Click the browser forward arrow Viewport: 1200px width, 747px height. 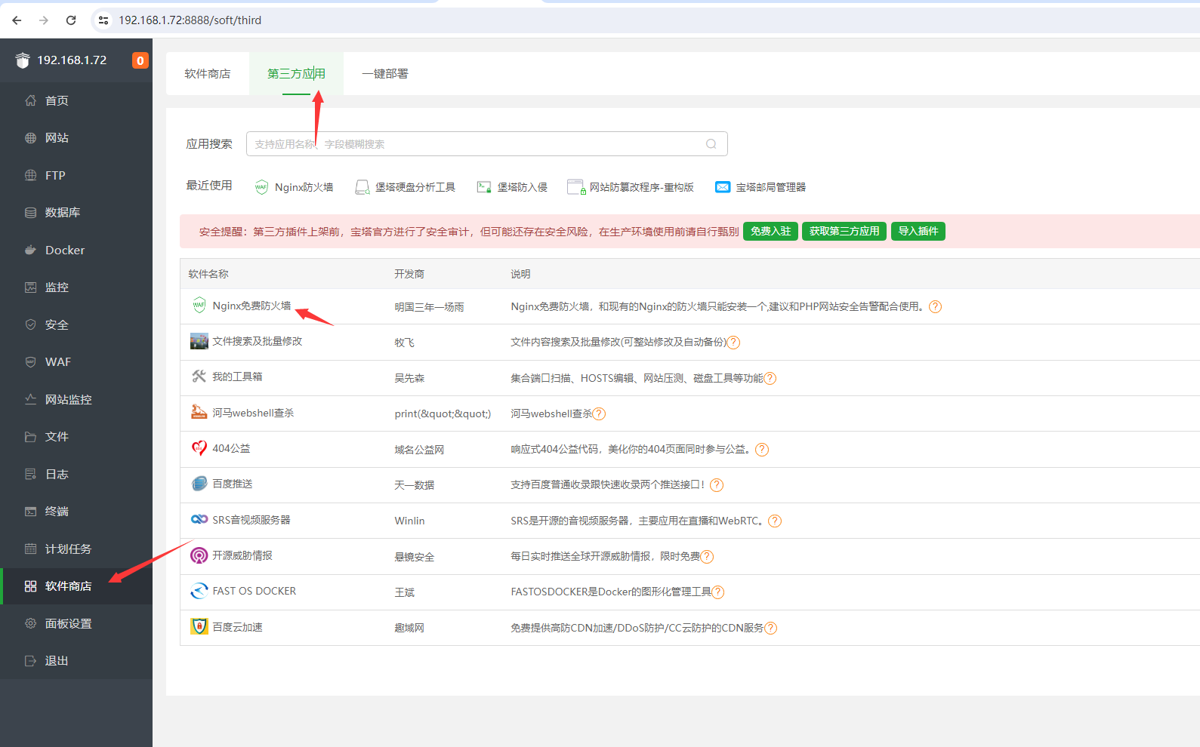pos(44,20)
